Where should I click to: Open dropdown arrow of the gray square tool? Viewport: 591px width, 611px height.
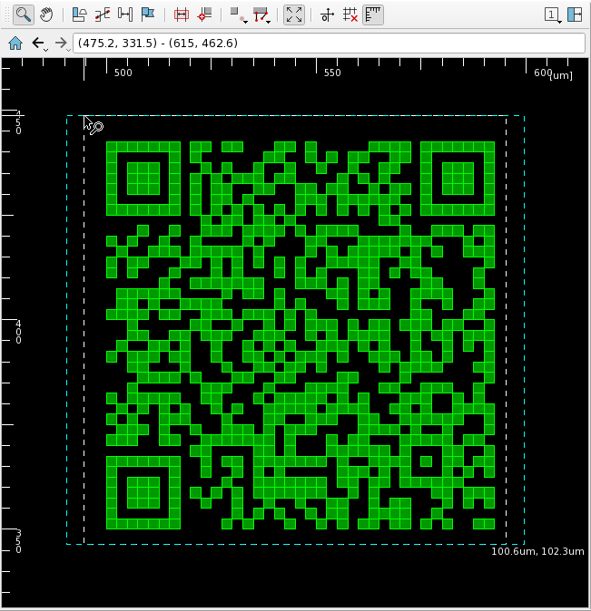coord(245,22)
